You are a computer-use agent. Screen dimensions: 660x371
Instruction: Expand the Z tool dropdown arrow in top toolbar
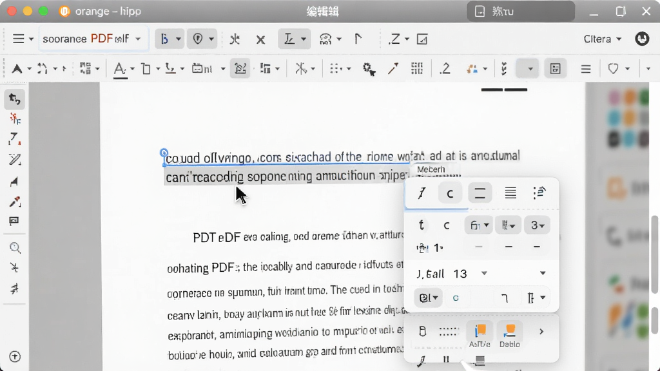point(407,39)
